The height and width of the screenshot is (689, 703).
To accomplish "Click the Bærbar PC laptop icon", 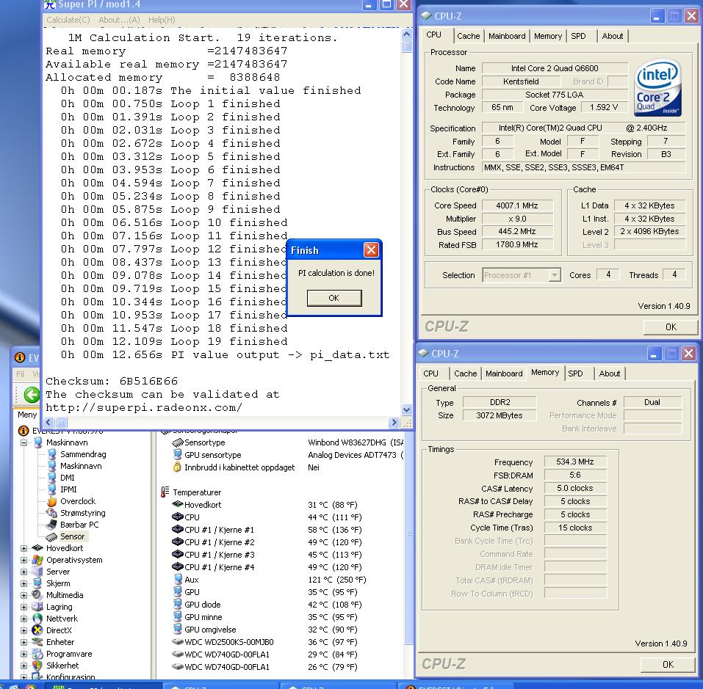I will [x=52, y=524].
